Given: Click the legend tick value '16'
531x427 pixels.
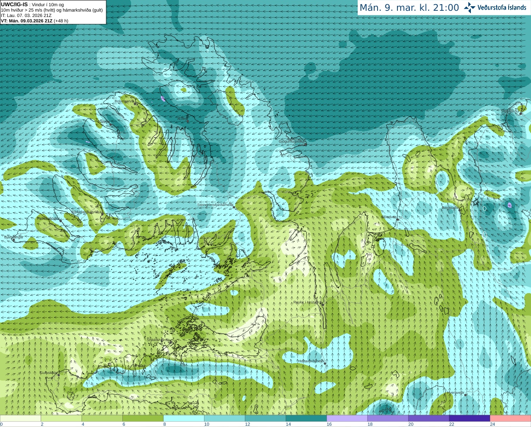Looking at the screenshot, I should coord(329,424).
